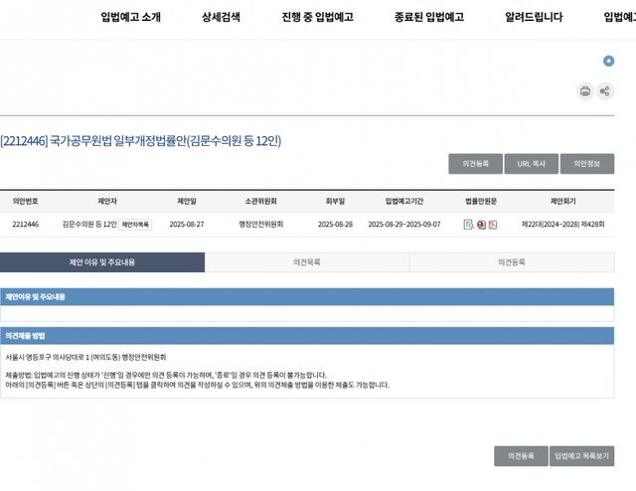This screenshot has height=491, width=636.
Task: Open 상세검색 menu
Action: coord(221,17)
